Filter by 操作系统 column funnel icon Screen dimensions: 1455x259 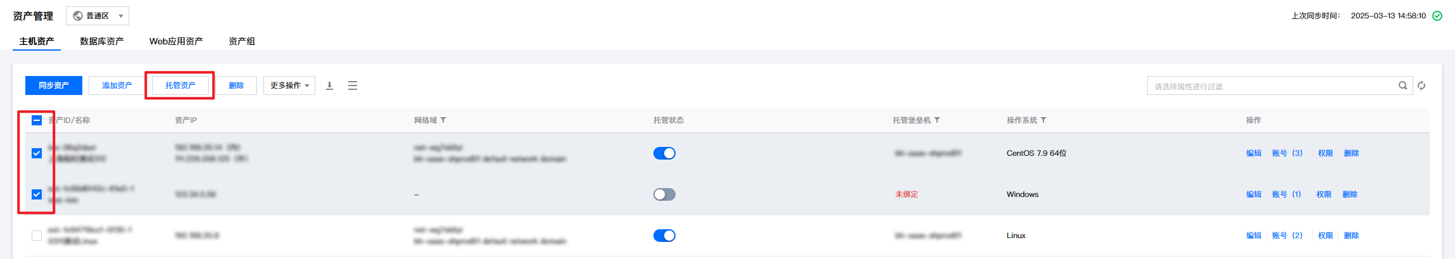(x=1043, y=120)
